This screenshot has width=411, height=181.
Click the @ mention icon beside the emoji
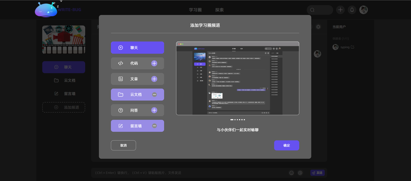point(300,173)
